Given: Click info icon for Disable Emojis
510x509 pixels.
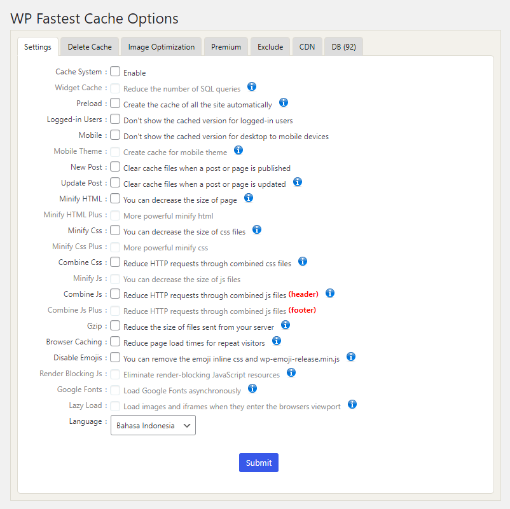Looking at the screenshot, I should point(351,356).
